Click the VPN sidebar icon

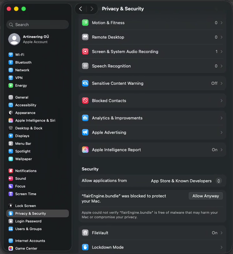coord(11,78)
